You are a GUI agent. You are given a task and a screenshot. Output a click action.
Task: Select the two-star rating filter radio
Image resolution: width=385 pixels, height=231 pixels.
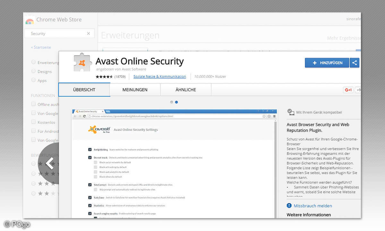33,193
